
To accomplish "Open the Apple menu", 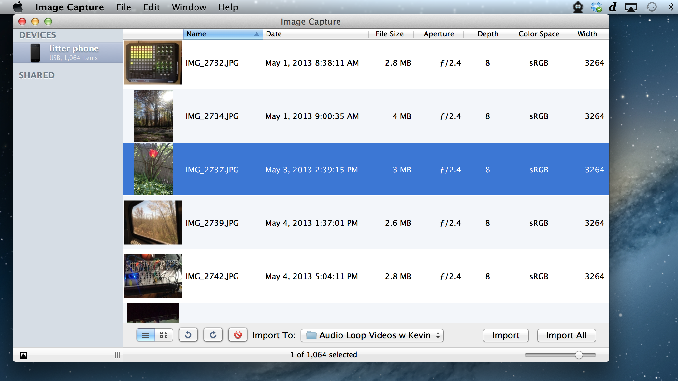I will (x=18, y=7).
